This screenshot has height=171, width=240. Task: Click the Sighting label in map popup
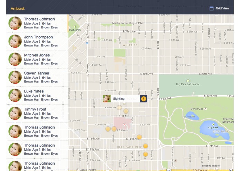click(x=119, y=99)
